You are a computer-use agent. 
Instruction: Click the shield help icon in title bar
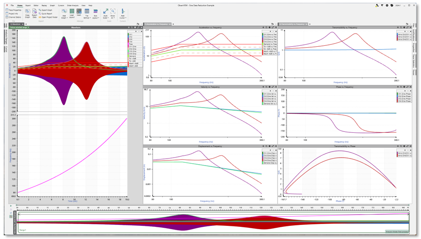pos(392,5)
